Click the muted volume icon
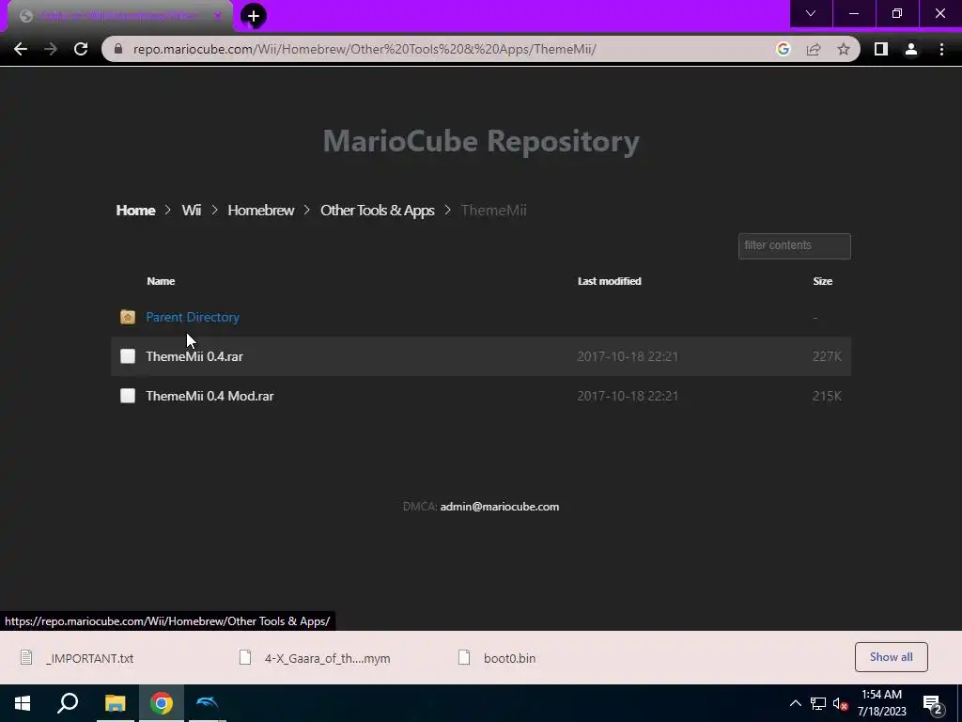 840,703
